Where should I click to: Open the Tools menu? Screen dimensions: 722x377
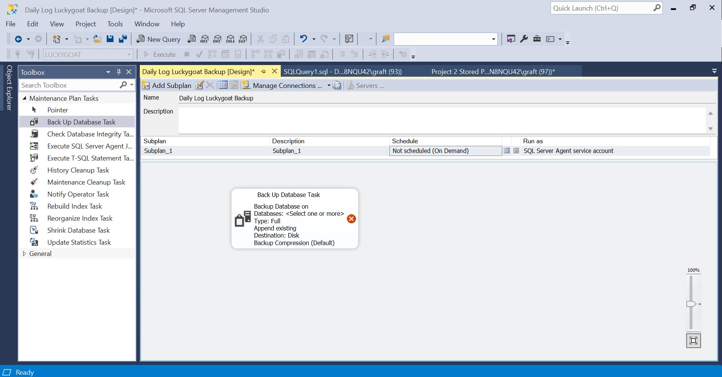(115, 24)
